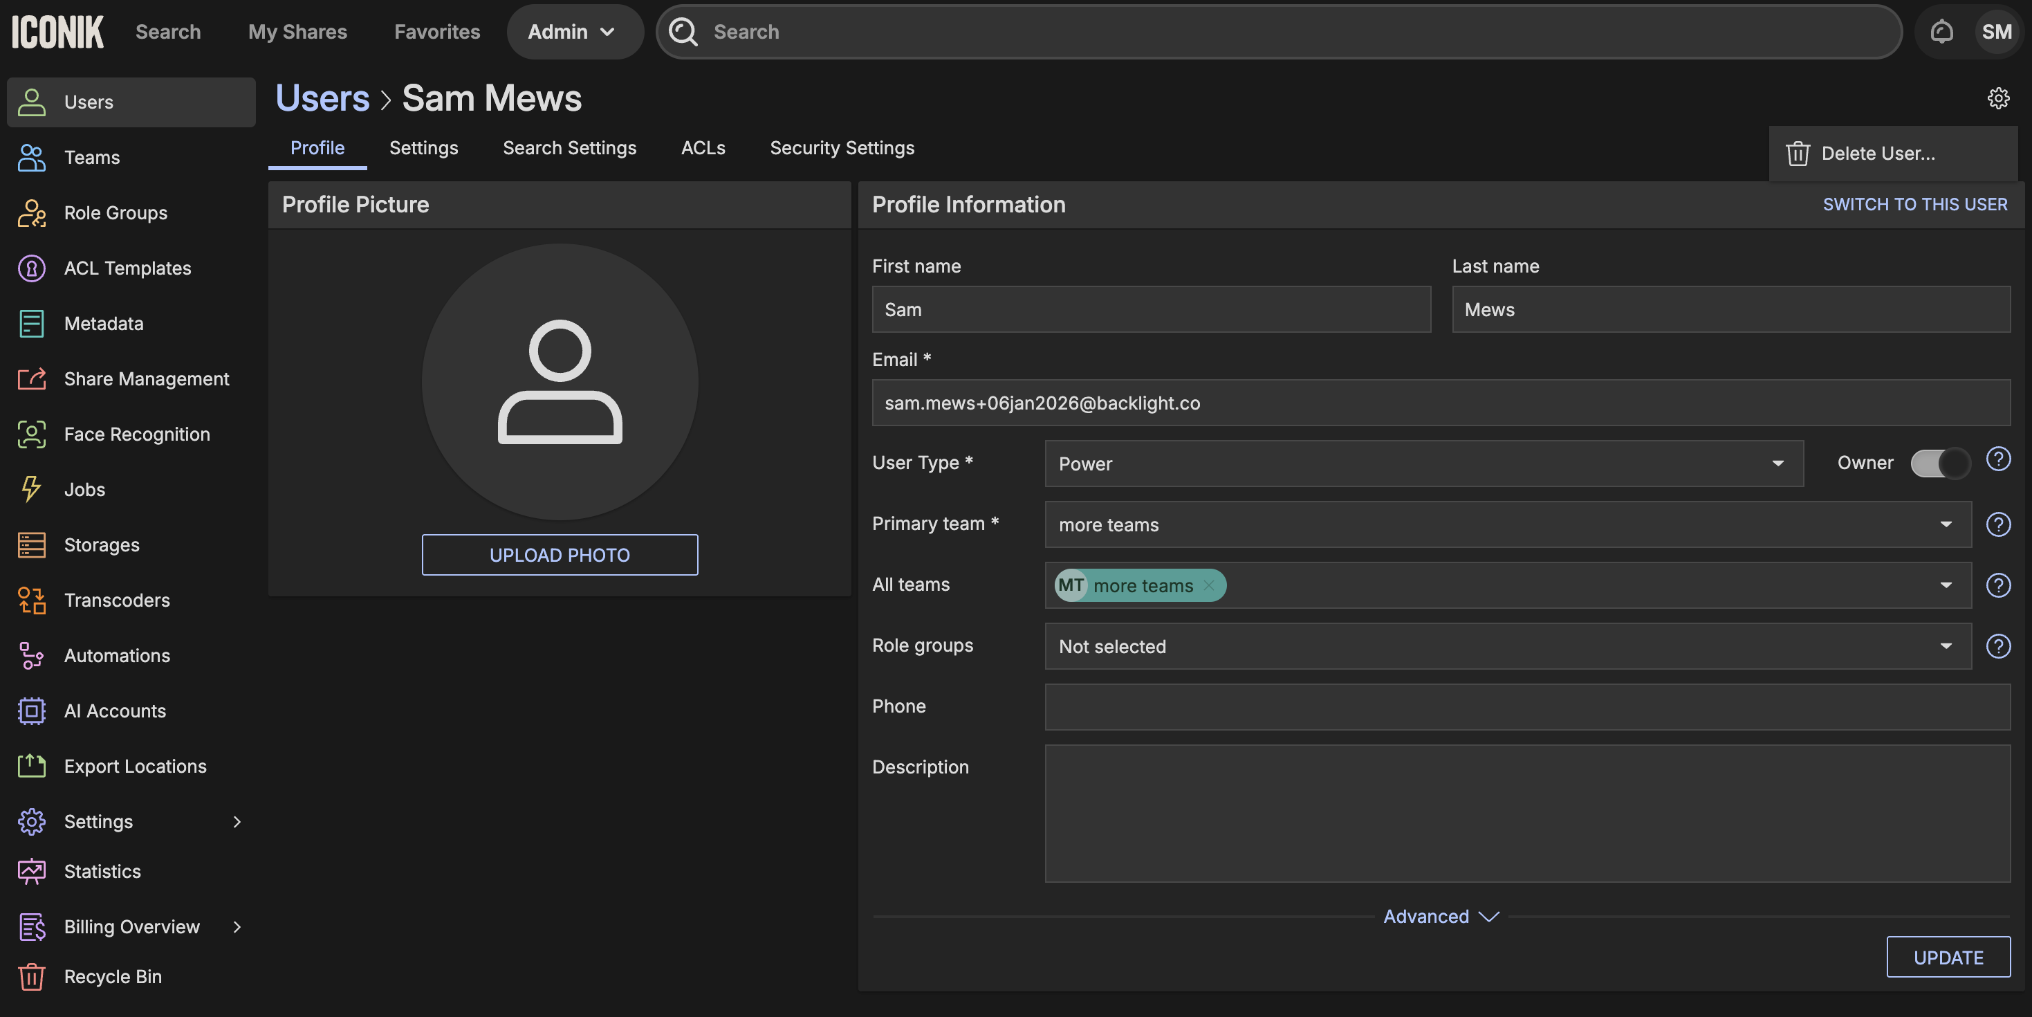Toggle the Owner switch
This screenshot has width=2032, height=1017.
click(x=1940, y=463)
